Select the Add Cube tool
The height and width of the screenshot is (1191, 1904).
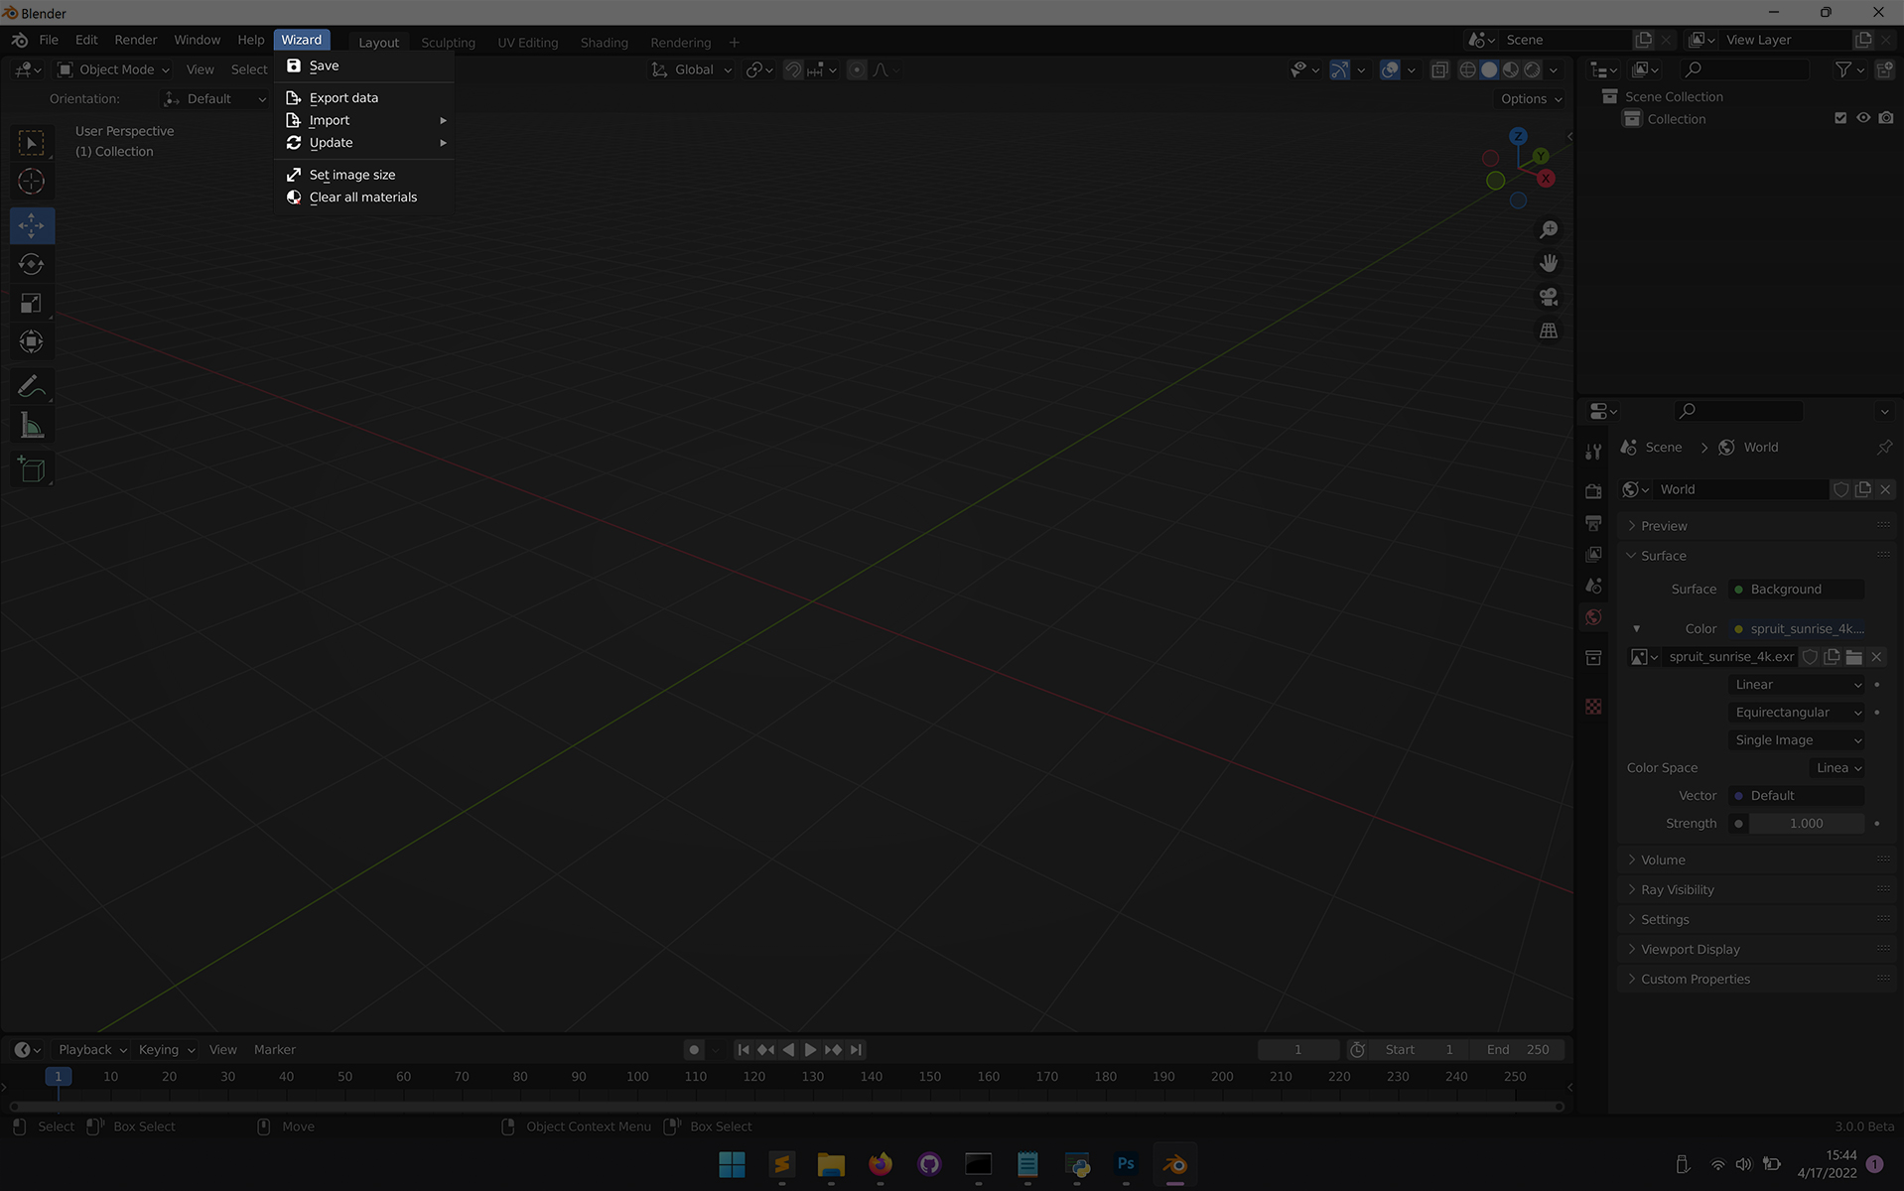coord(32,469)
